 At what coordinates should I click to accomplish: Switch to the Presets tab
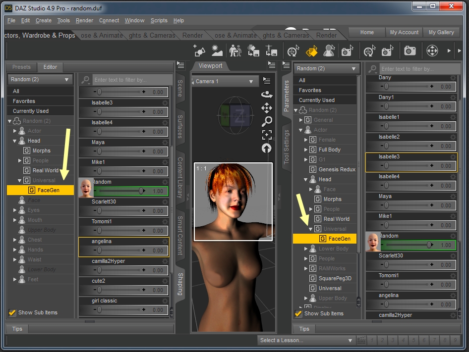coord(21,67)
